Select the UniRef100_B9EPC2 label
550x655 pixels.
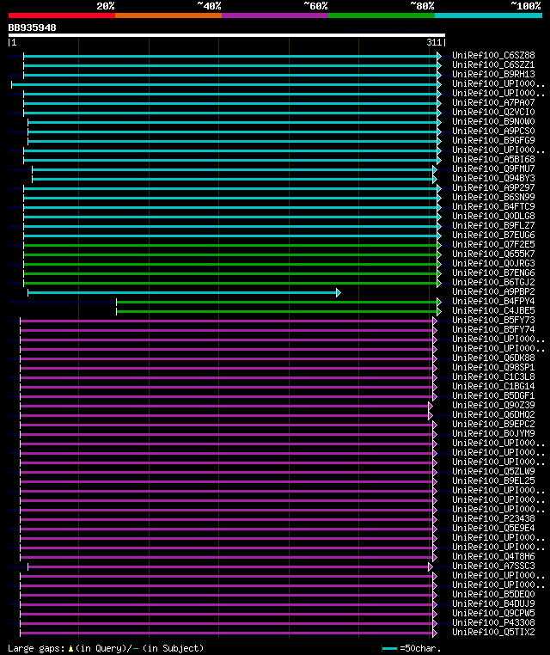pyautogui.click(x=493, y=424)
